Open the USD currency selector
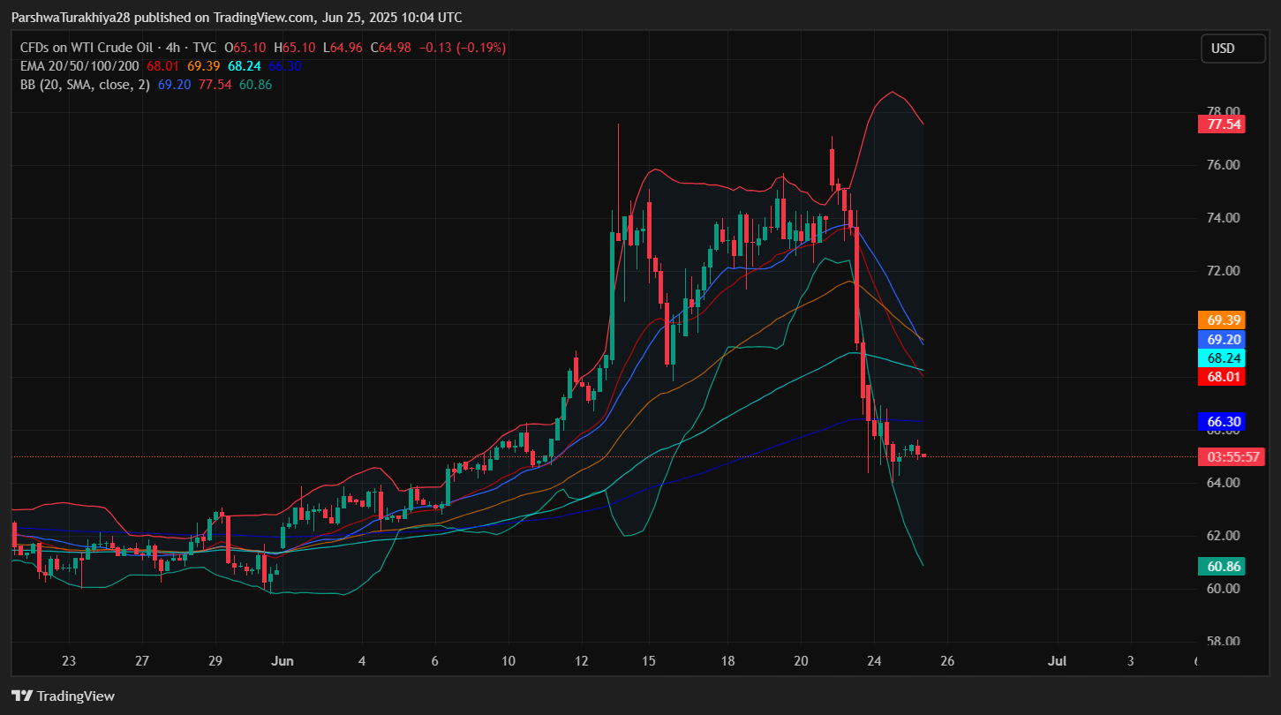This screenshot has height=715, width=1281. coord(1232,49)
